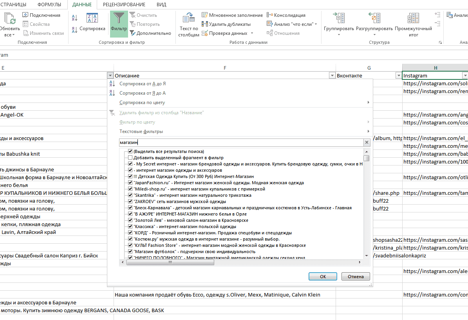
Task: Click filter list vertical scrollbar down arrow
Action: coord(367,255)
